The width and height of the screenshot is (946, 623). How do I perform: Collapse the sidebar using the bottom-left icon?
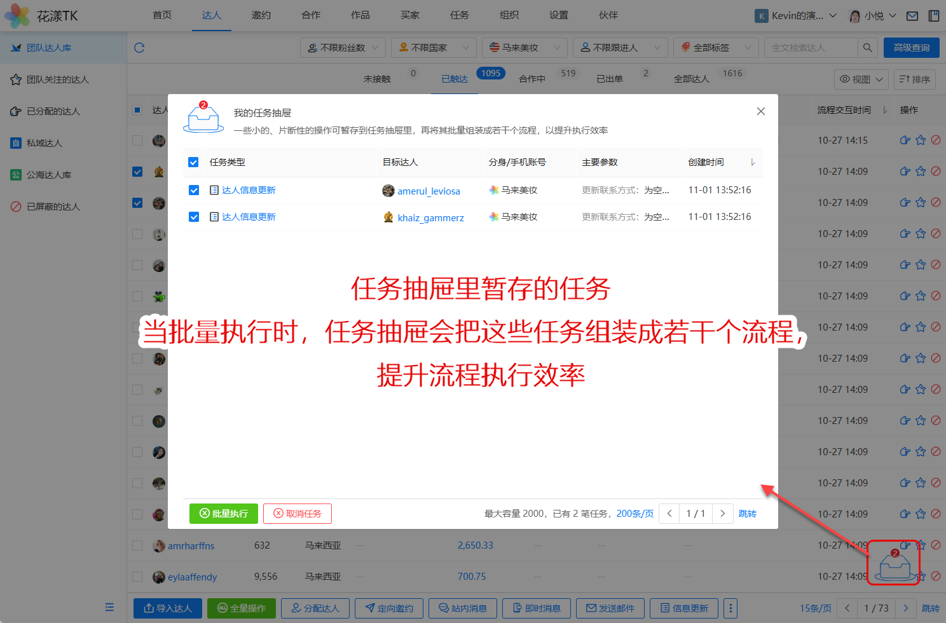point(109,607)
